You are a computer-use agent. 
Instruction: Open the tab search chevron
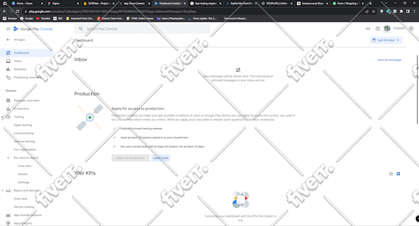[386, 3]
